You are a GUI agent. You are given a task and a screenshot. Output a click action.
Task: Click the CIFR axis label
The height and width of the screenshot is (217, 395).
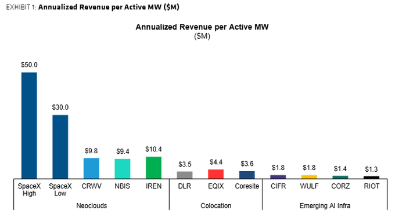pyautogui.click(x=278, y=186)
